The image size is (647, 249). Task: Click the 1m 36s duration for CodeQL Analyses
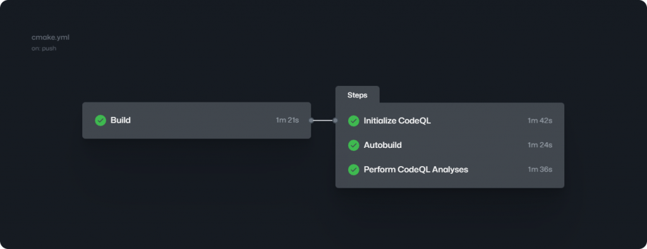(540, 170)
